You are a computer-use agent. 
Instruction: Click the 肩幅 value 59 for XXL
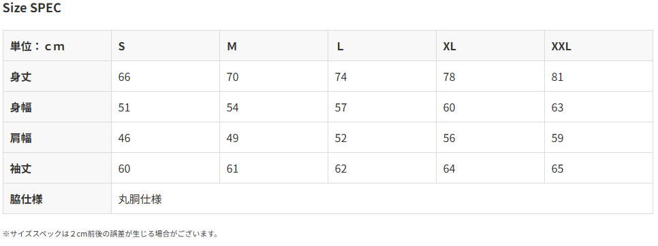tap(557, 138)
